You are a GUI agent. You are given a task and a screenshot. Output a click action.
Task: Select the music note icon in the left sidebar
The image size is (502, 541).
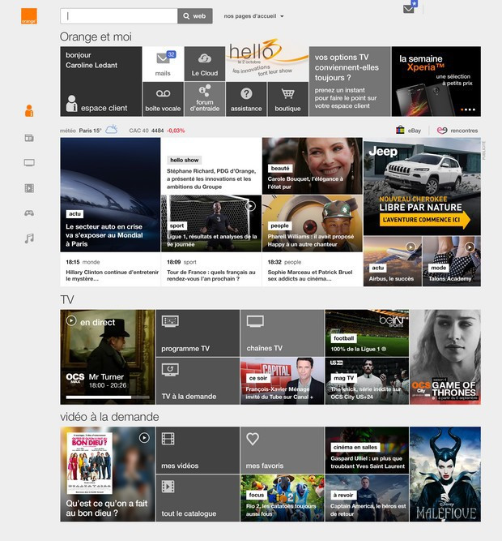click(29, 238)
